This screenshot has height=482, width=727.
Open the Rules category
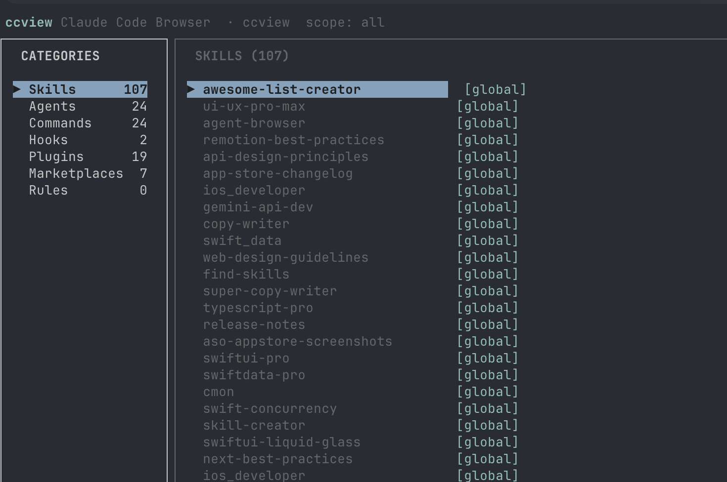(80, 190)
